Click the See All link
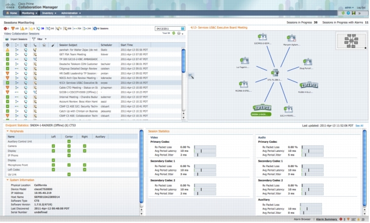370x223 pixels. pyautogui.click(x=359, y=126)
